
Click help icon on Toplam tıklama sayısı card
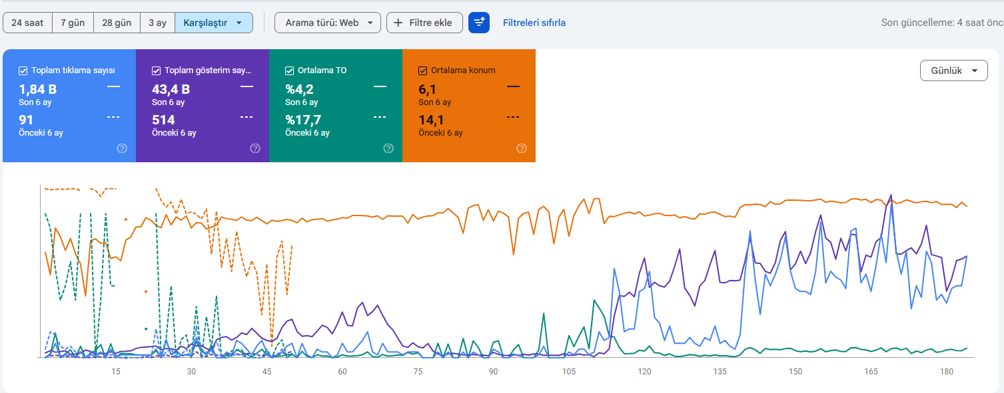(122, 148)
